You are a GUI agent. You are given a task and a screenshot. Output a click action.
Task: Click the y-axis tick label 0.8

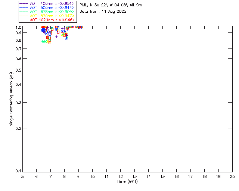18,40
